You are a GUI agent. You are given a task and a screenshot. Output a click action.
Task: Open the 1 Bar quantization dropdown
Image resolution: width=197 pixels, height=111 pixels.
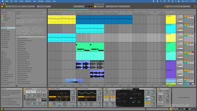32,6
